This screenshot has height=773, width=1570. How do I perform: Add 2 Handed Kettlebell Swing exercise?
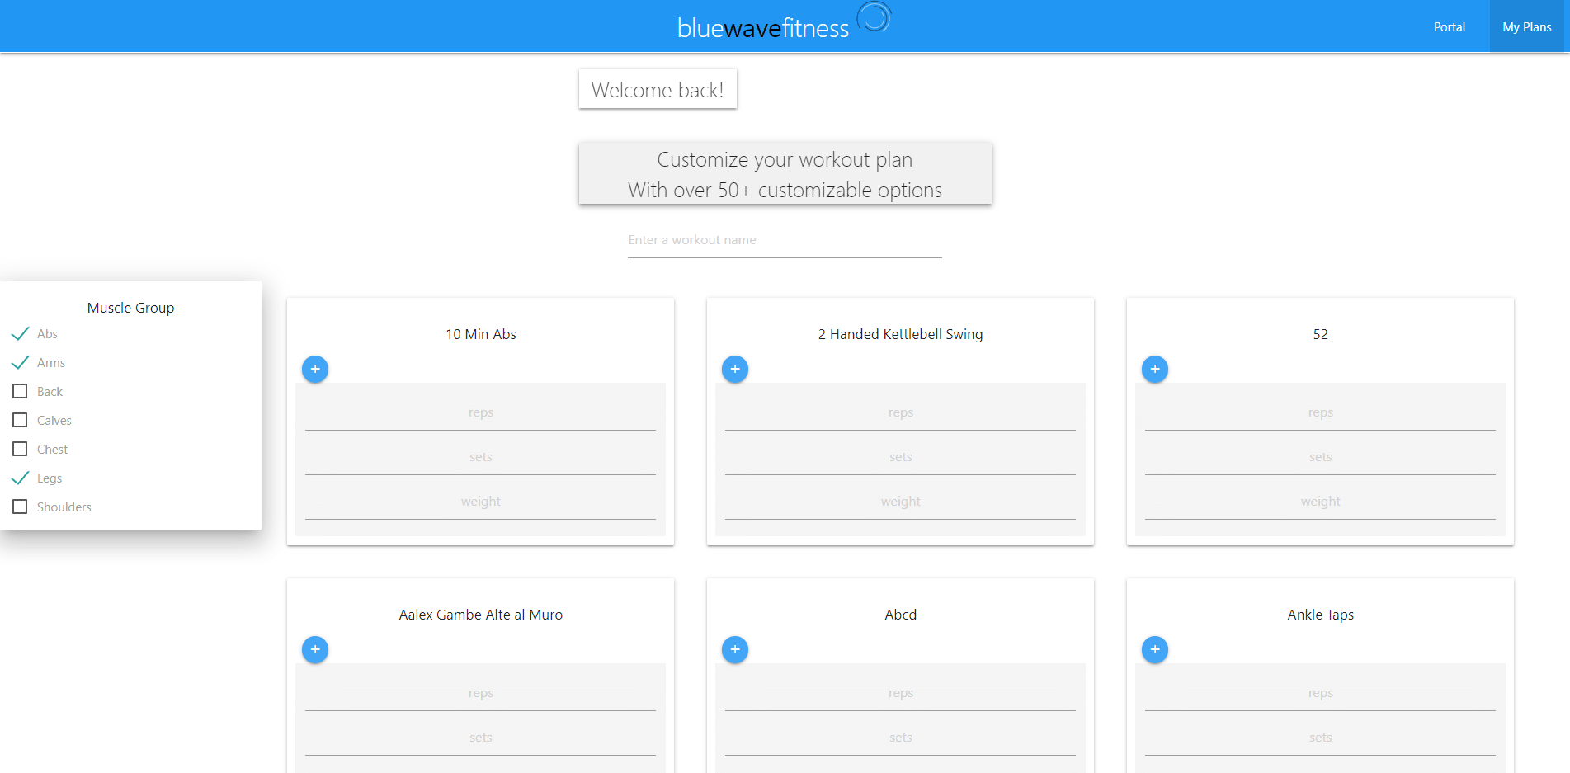coord(735,369)
